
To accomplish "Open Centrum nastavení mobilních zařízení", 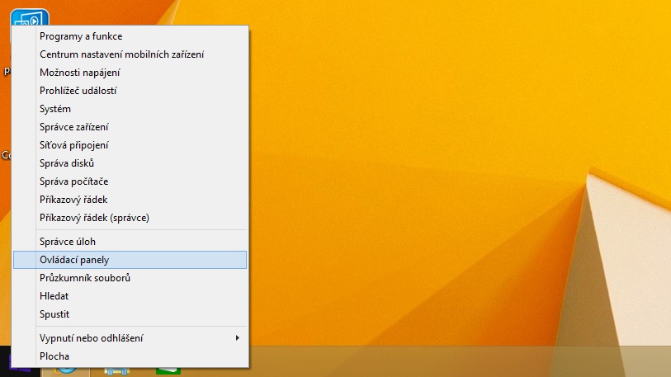I will [121, 54].
